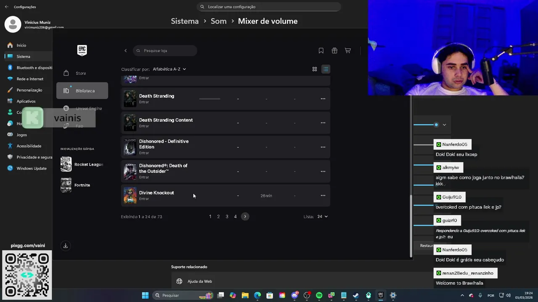Viewport: 538px width, 302px height.
Task: Open the wishlist bookmark icon
Action: point(321,50)
